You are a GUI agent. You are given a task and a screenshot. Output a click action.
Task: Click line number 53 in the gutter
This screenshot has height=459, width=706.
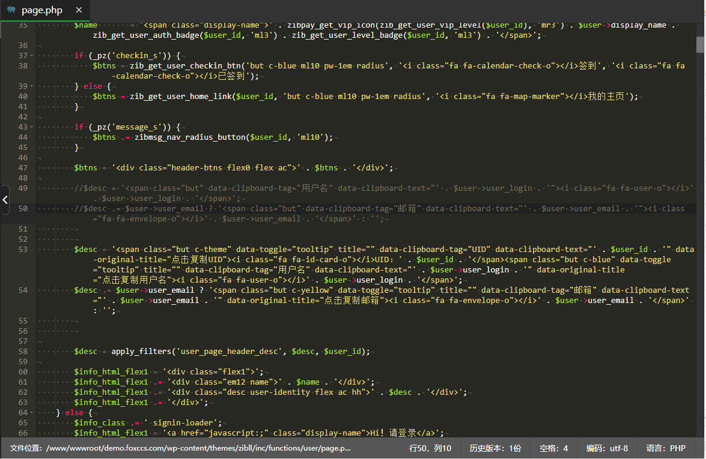[x=23, y=250]
